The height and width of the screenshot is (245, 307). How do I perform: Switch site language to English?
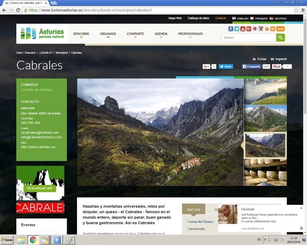[x=240, y=18]
